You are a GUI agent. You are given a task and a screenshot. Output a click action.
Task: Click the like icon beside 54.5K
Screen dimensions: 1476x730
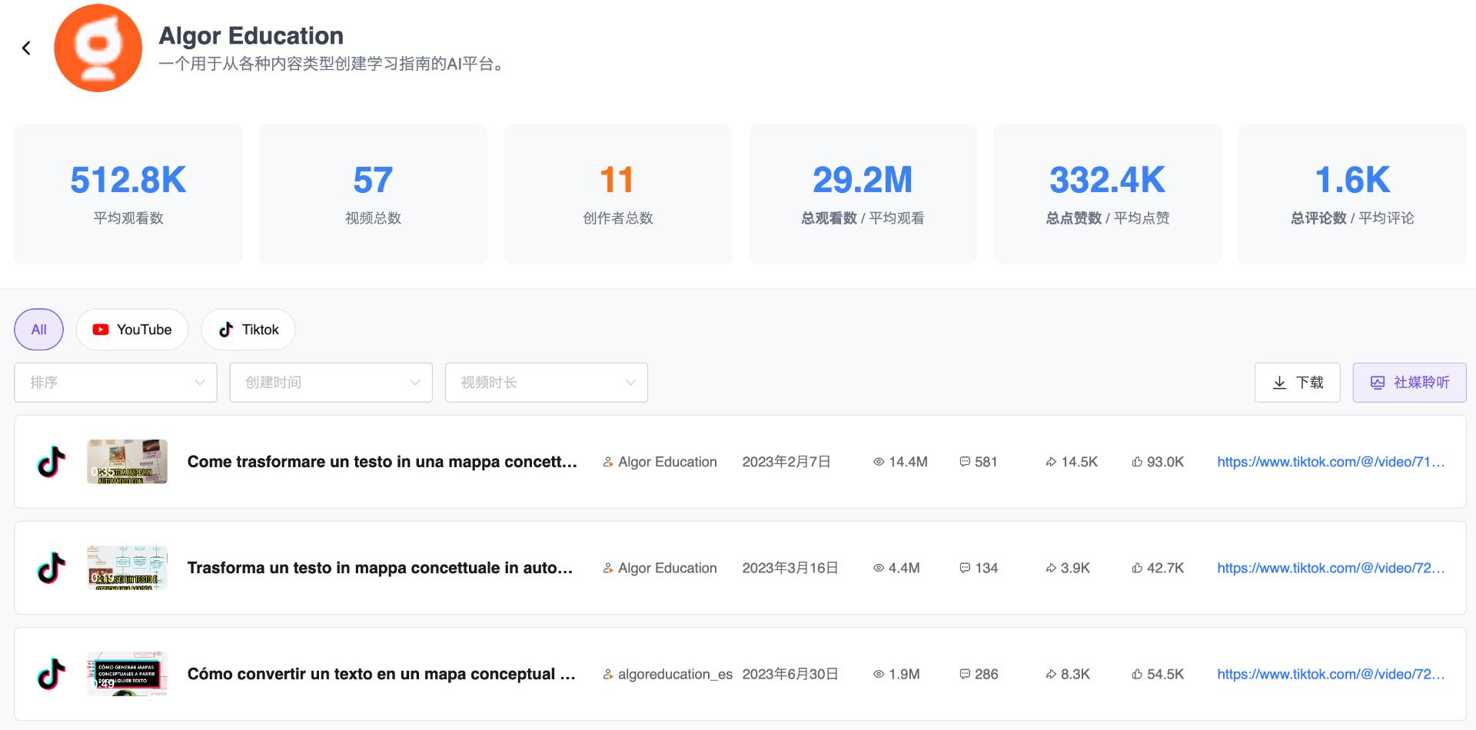1137,674
